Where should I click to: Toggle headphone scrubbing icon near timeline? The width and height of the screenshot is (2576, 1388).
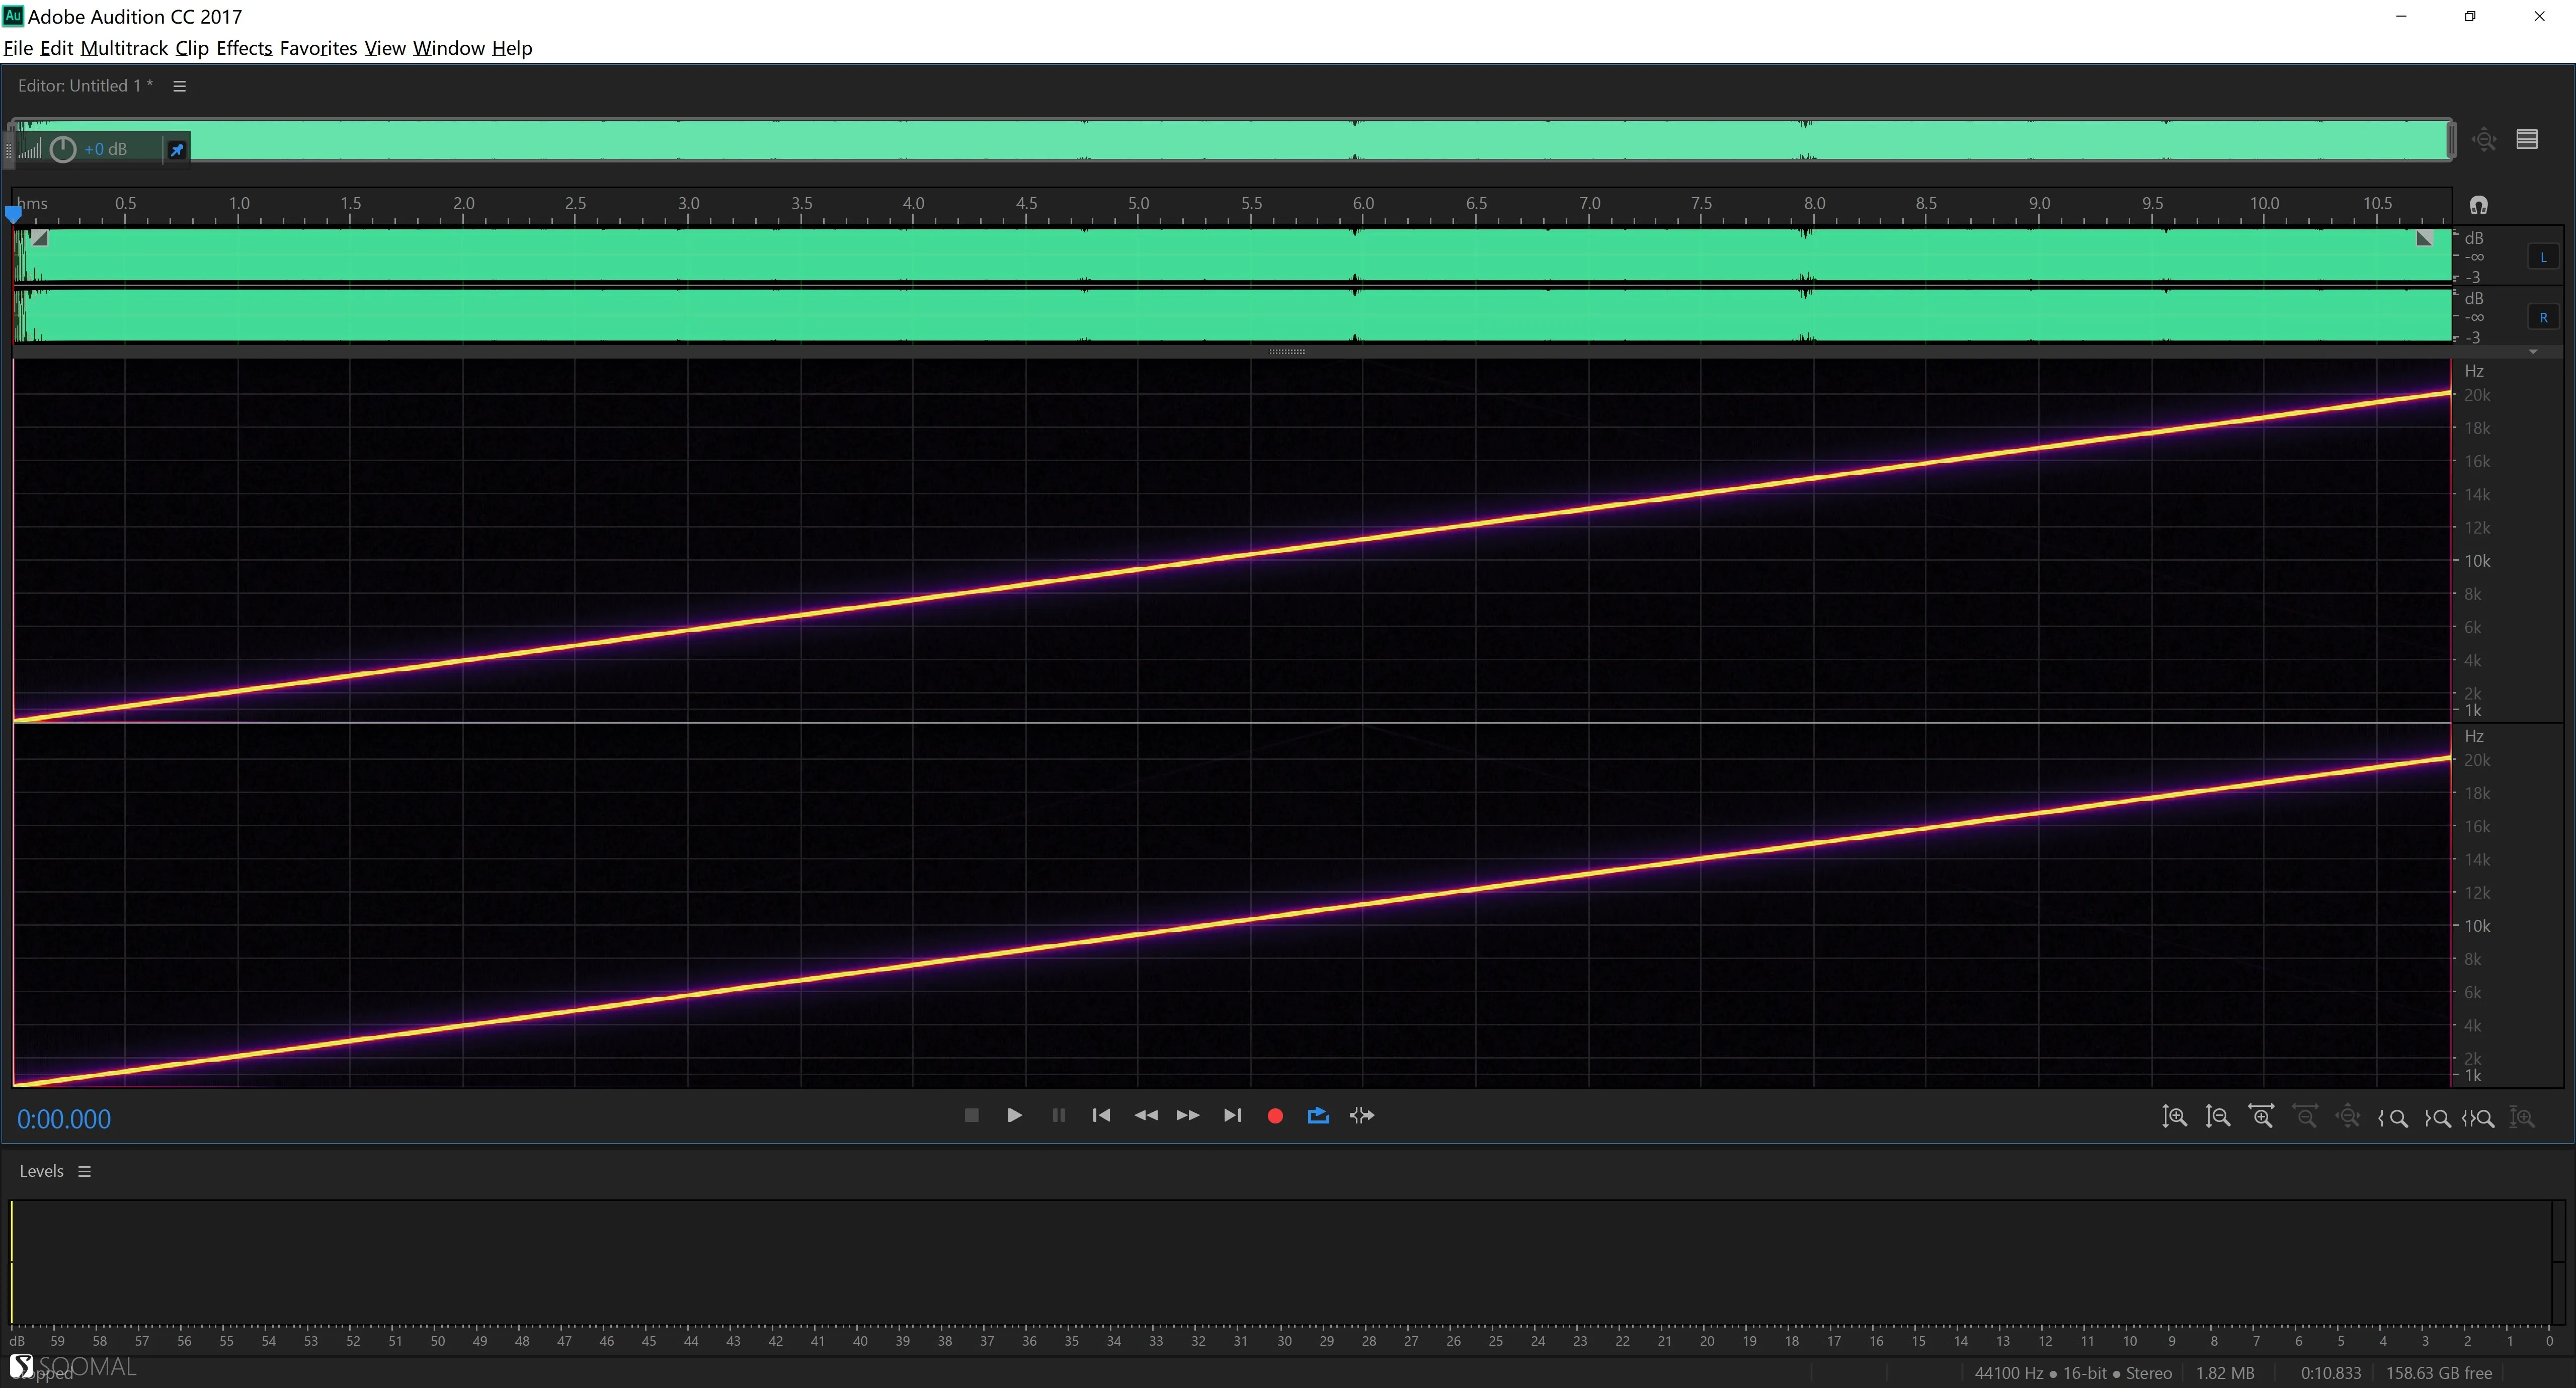(2478, 205)
